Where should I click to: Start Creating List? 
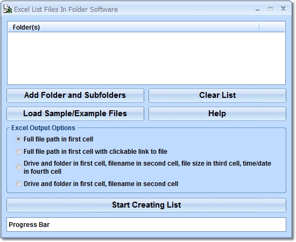[x=146, y=205]
